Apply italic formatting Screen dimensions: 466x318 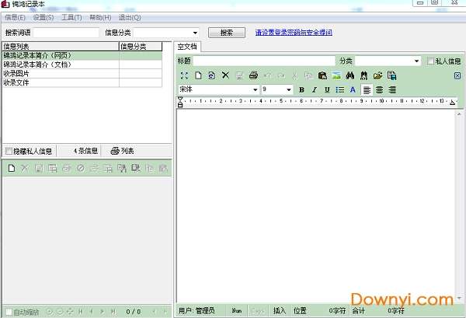(315, 89)
